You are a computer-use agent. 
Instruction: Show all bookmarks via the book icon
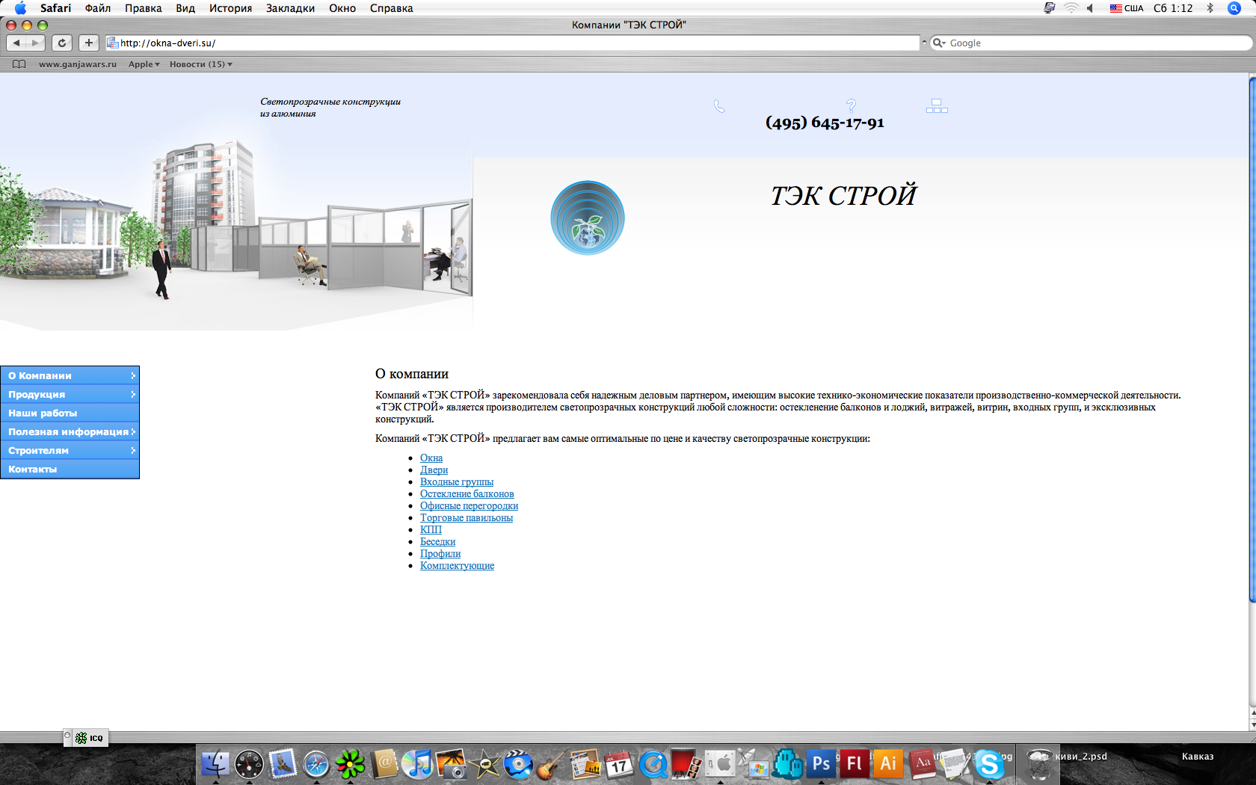coord(19,64)
